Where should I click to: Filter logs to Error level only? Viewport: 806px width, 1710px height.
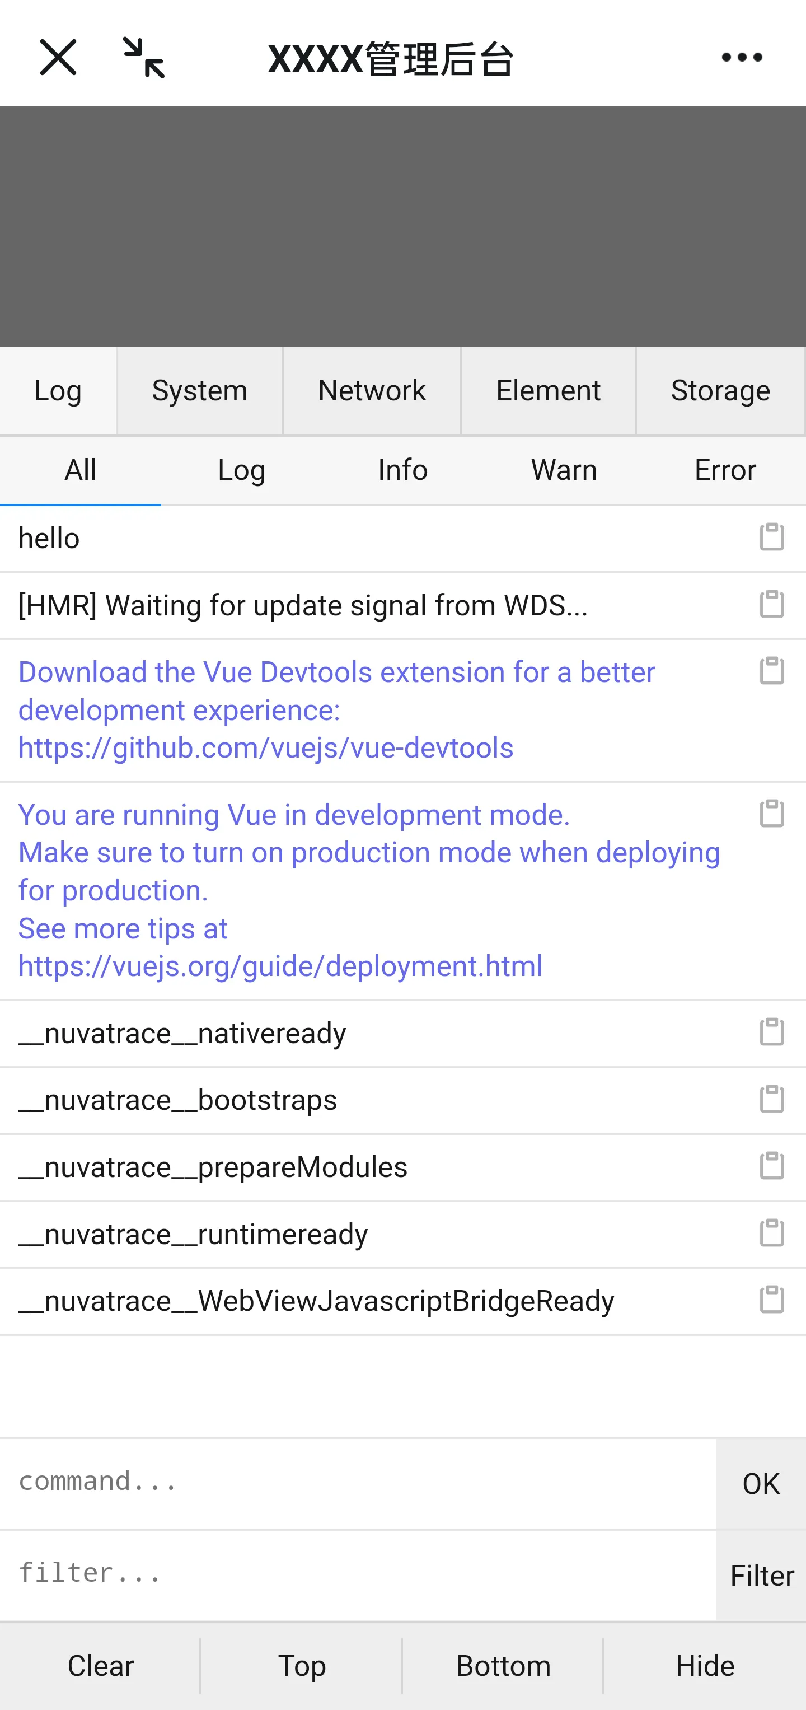pyautogui.click(x=724, y=471)
